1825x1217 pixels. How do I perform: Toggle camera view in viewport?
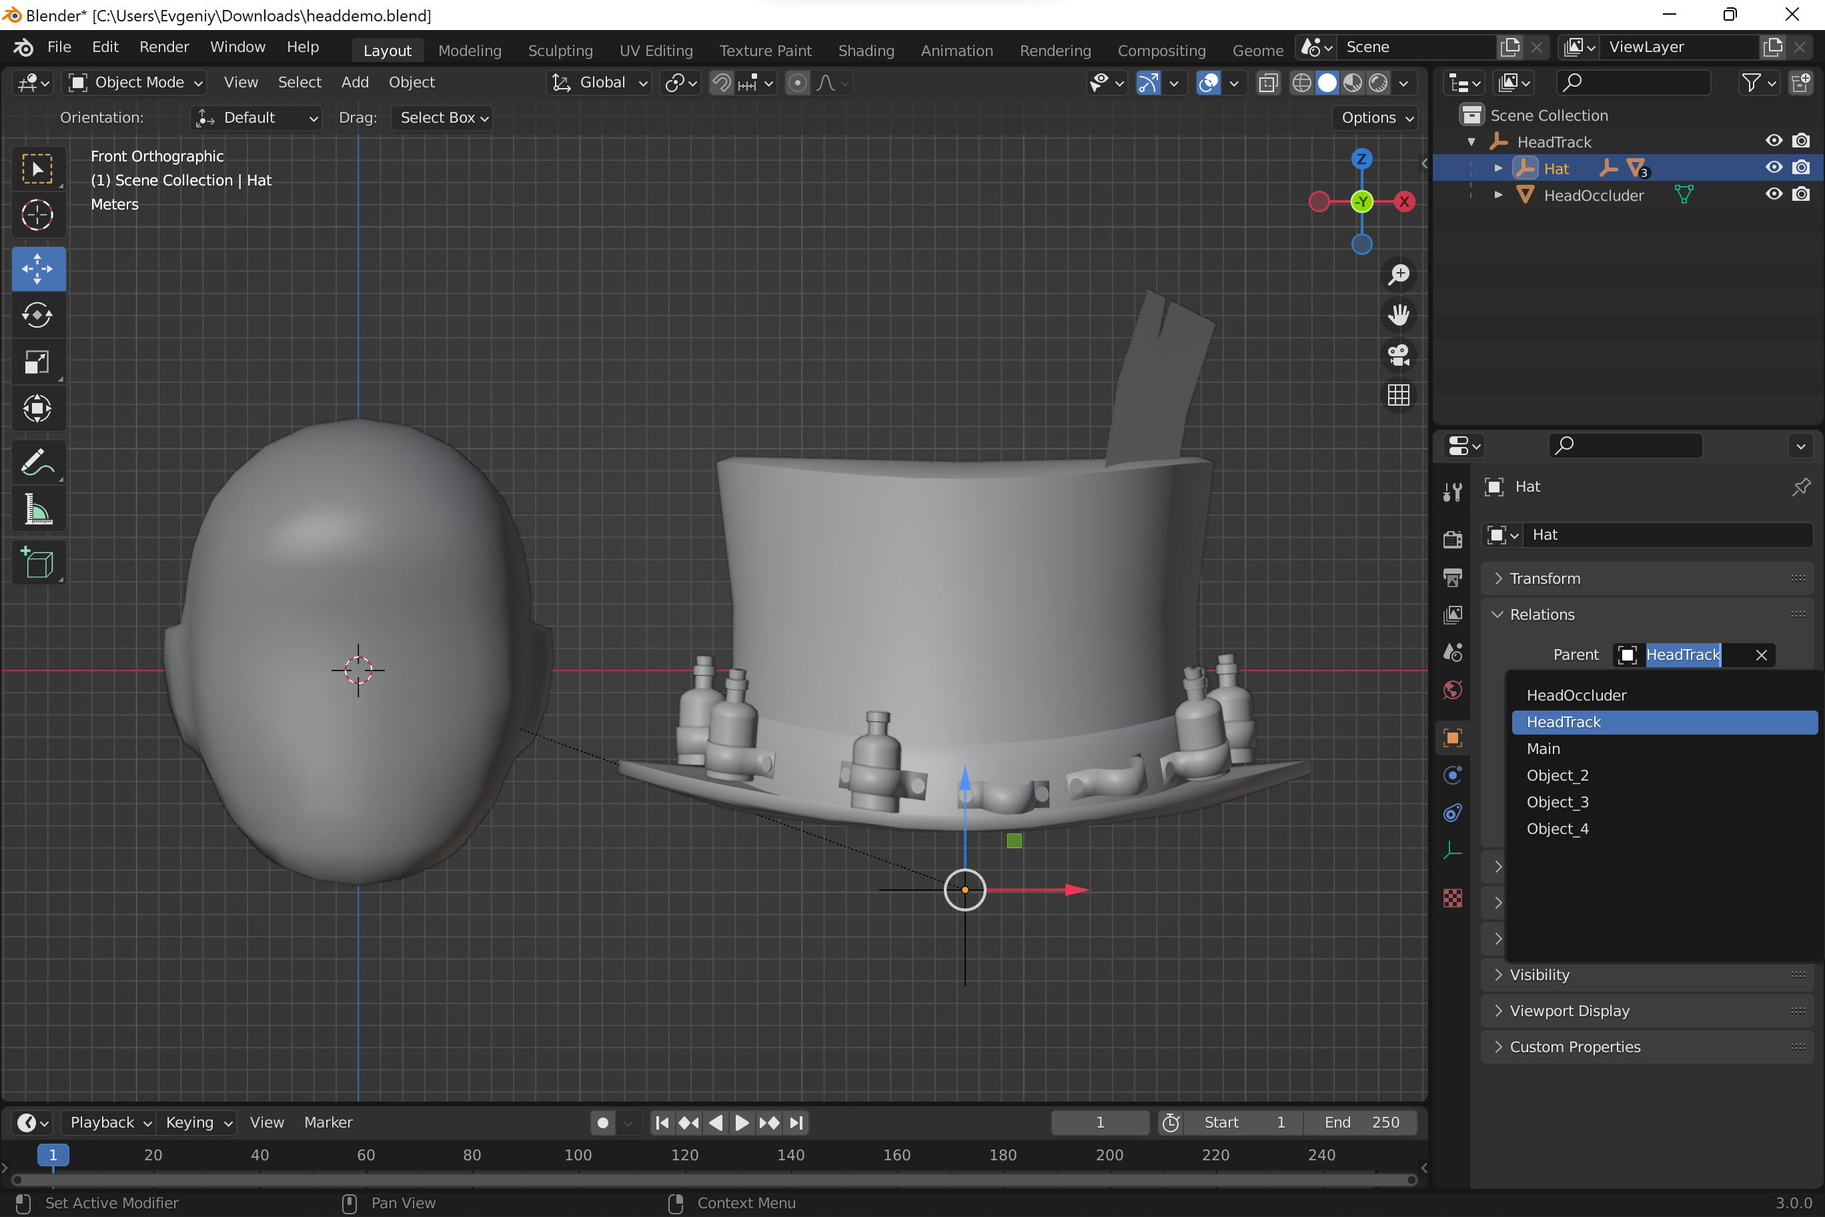click(1398, 356)
